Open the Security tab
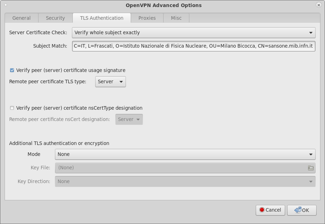 click(x=55, y=18)
